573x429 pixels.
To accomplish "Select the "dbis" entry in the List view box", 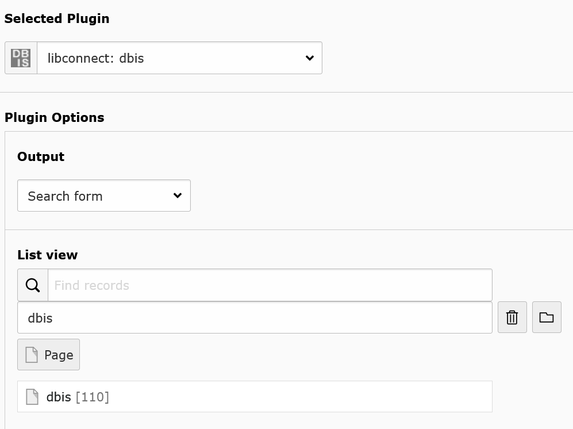I will (255, 318).
